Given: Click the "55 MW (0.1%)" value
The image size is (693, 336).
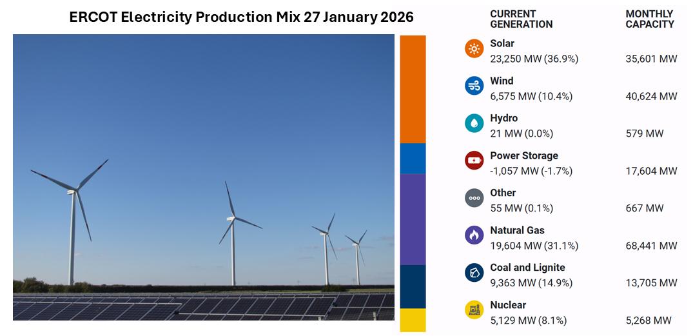Looking at the screenshot, I should (x=522, y=208).
